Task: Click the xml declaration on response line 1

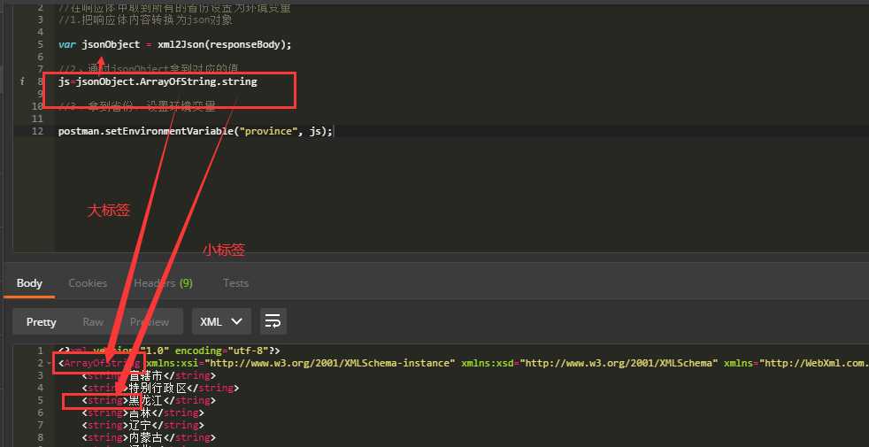Action: (x=170, y=351)
